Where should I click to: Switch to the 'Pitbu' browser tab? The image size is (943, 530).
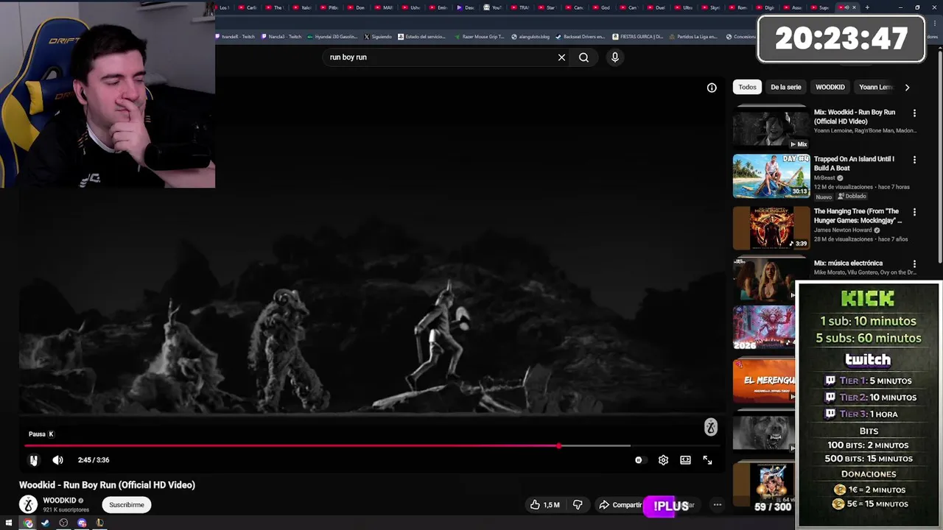click(x=330, y=7)
